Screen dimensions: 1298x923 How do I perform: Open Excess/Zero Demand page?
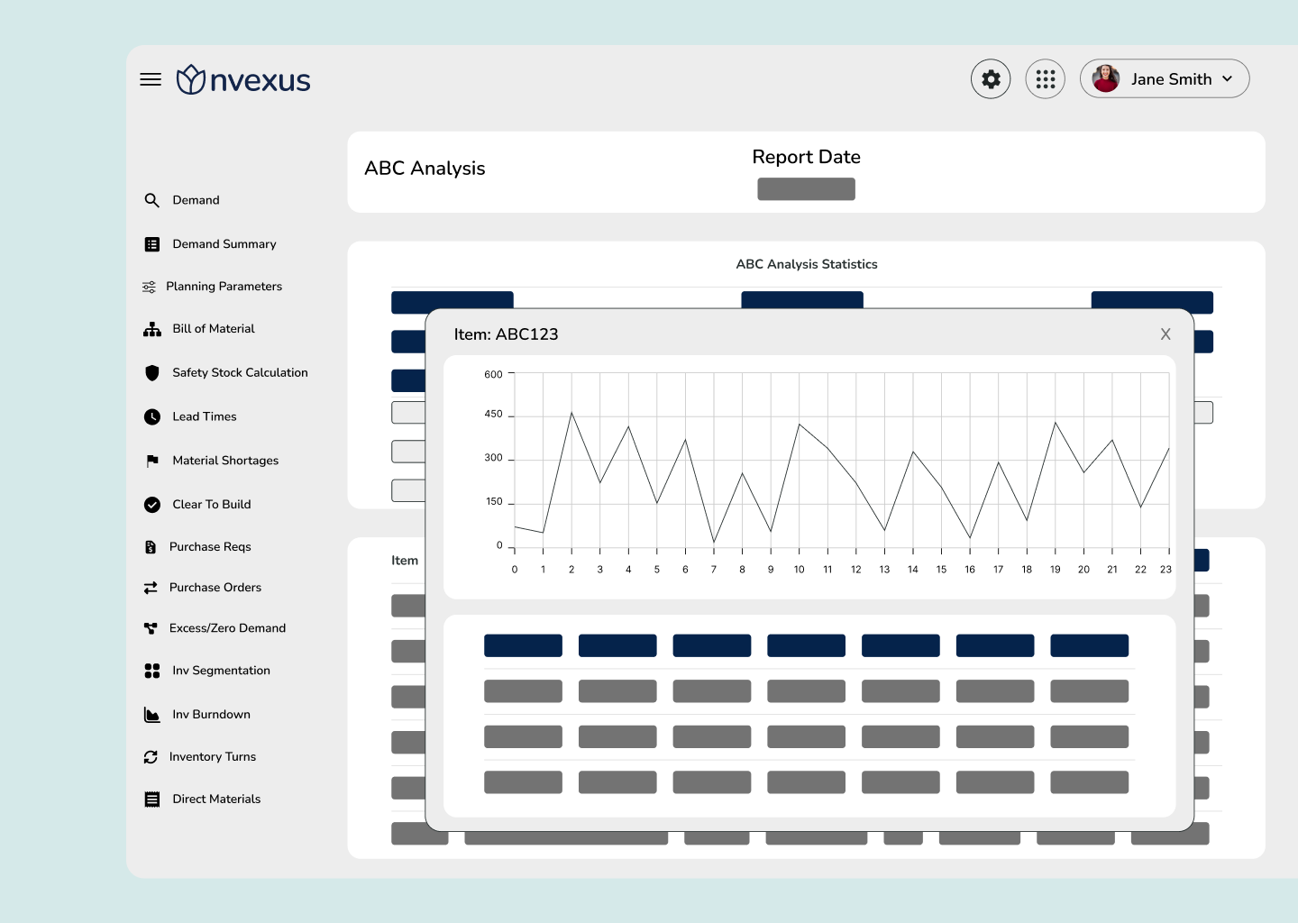(x=227, y=628)
